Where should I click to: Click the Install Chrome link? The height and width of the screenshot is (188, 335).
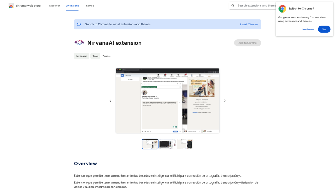click(249, 24)
